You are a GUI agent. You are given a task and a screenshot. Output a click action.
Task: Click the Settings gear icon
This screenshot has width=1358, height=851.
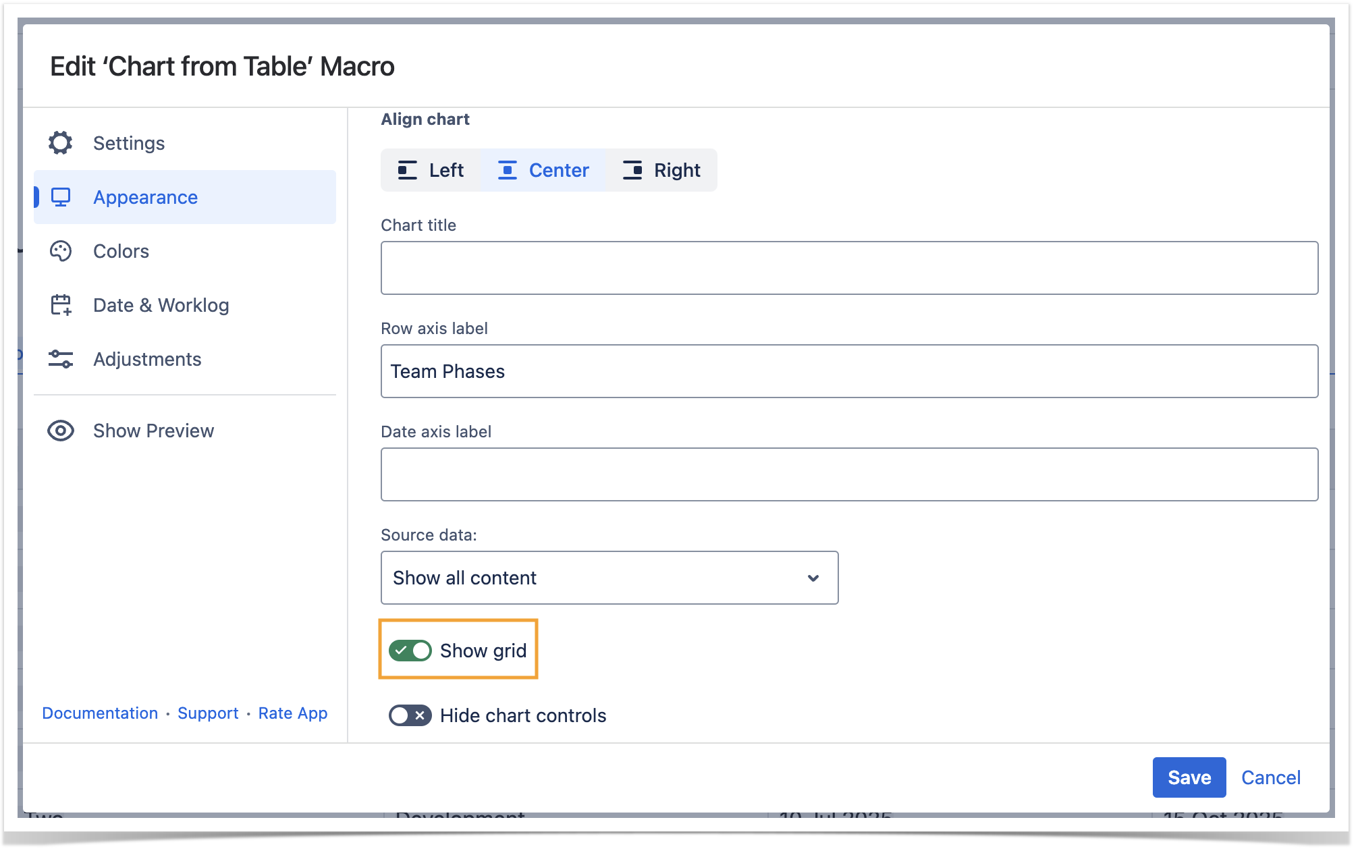[60, 143]
